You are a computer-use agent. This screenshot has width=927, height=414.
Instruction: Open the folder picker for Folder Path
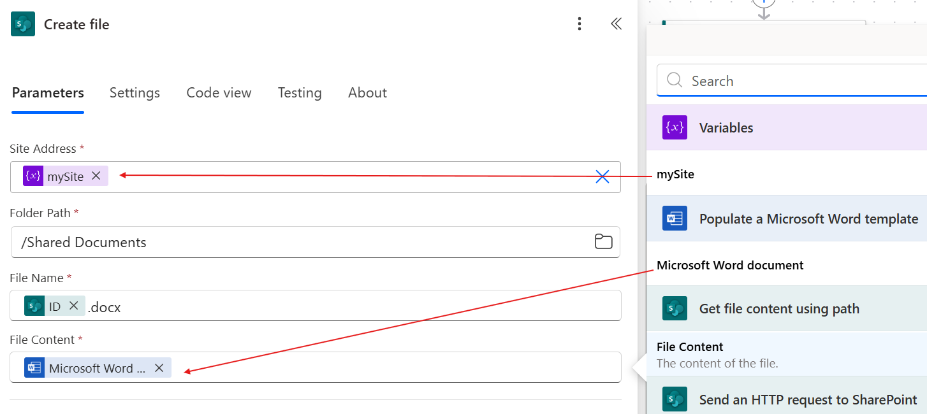point(603,242)
